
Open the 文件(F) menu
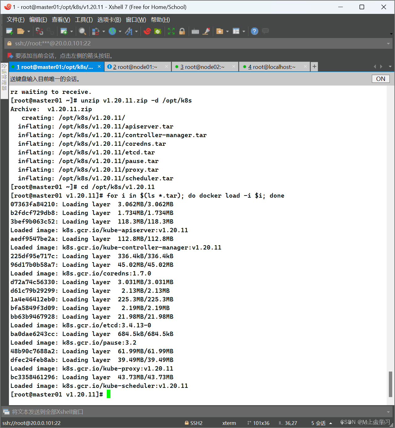16,20
